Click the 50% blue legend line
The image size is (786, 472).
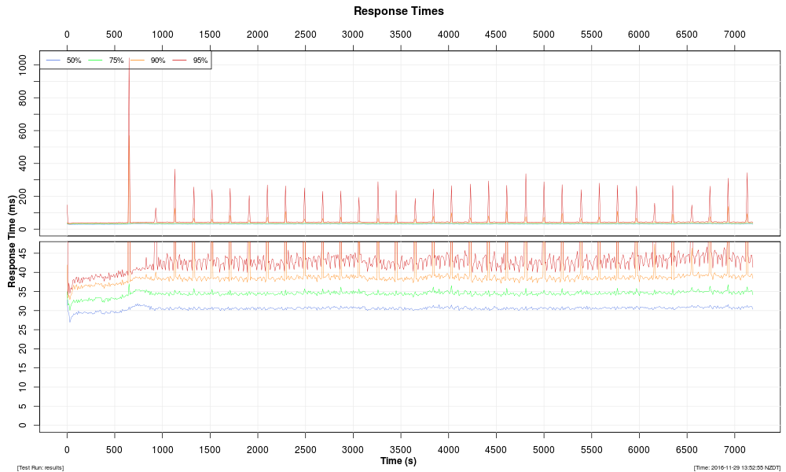pyautogui.click(x=53, y=61)
